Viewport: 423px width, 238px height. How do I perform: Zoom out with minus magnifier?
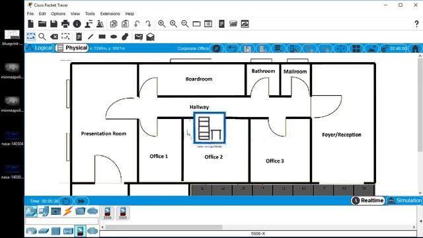[185, 24]
